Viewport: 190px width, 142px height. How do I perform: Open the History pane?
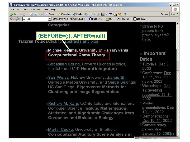[86, 14]
